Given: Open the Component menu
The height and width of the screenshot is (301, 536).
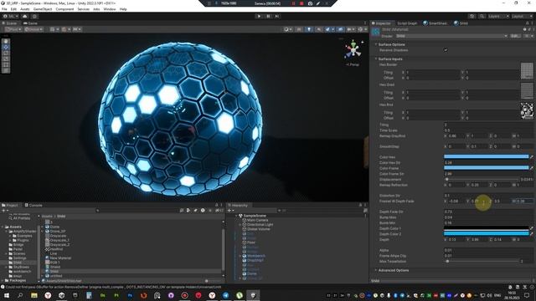Looking at the screenshot, I should point(64,9).
